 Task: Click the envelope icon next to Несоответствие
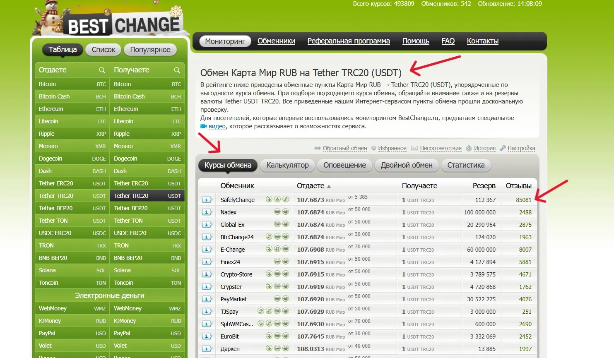coord(414,148)
